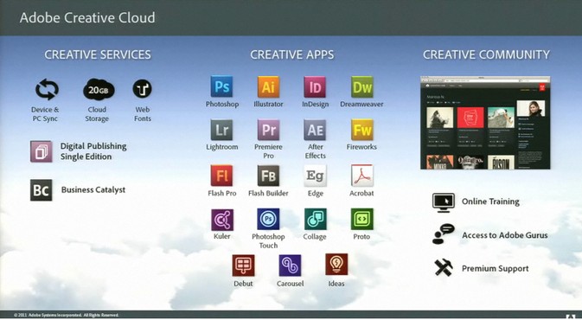Click the Creative Community heading
This screenshot has width=582, height=320.
(486, 54)
